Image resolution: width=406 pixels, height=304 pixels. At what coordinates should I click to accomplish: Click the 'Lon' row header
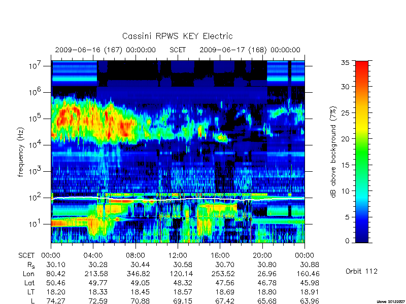(28, 274)
